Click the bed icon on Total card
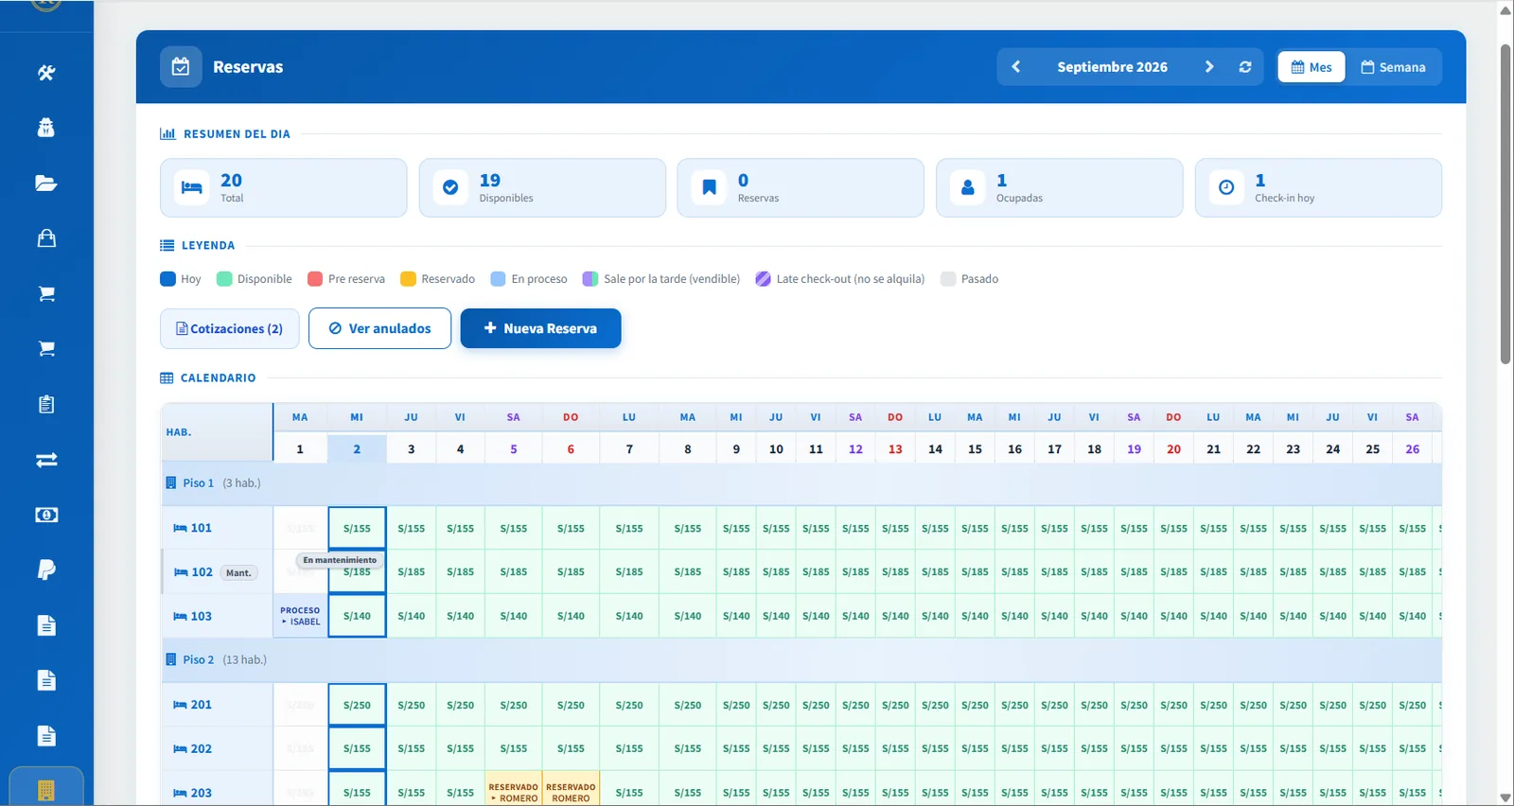1514x806 pixels. [x=192, y=187]
